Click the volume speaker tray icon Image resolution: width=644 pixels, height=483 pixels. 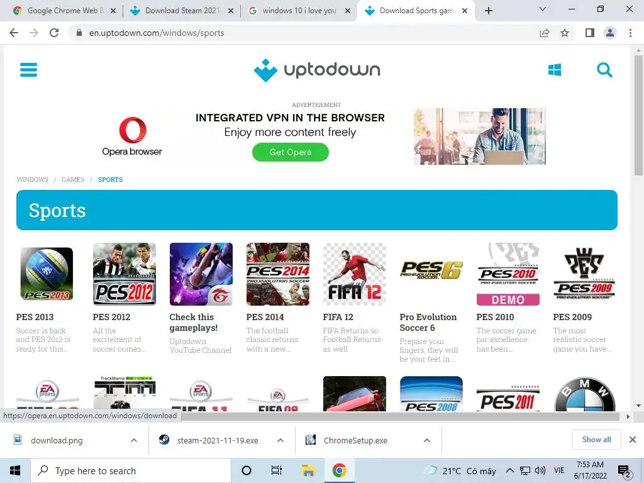pos(540,470)
